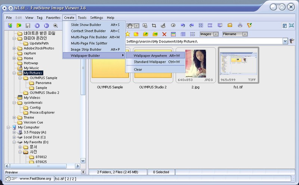
Task: Open the Settings menu
Action: 96,17
